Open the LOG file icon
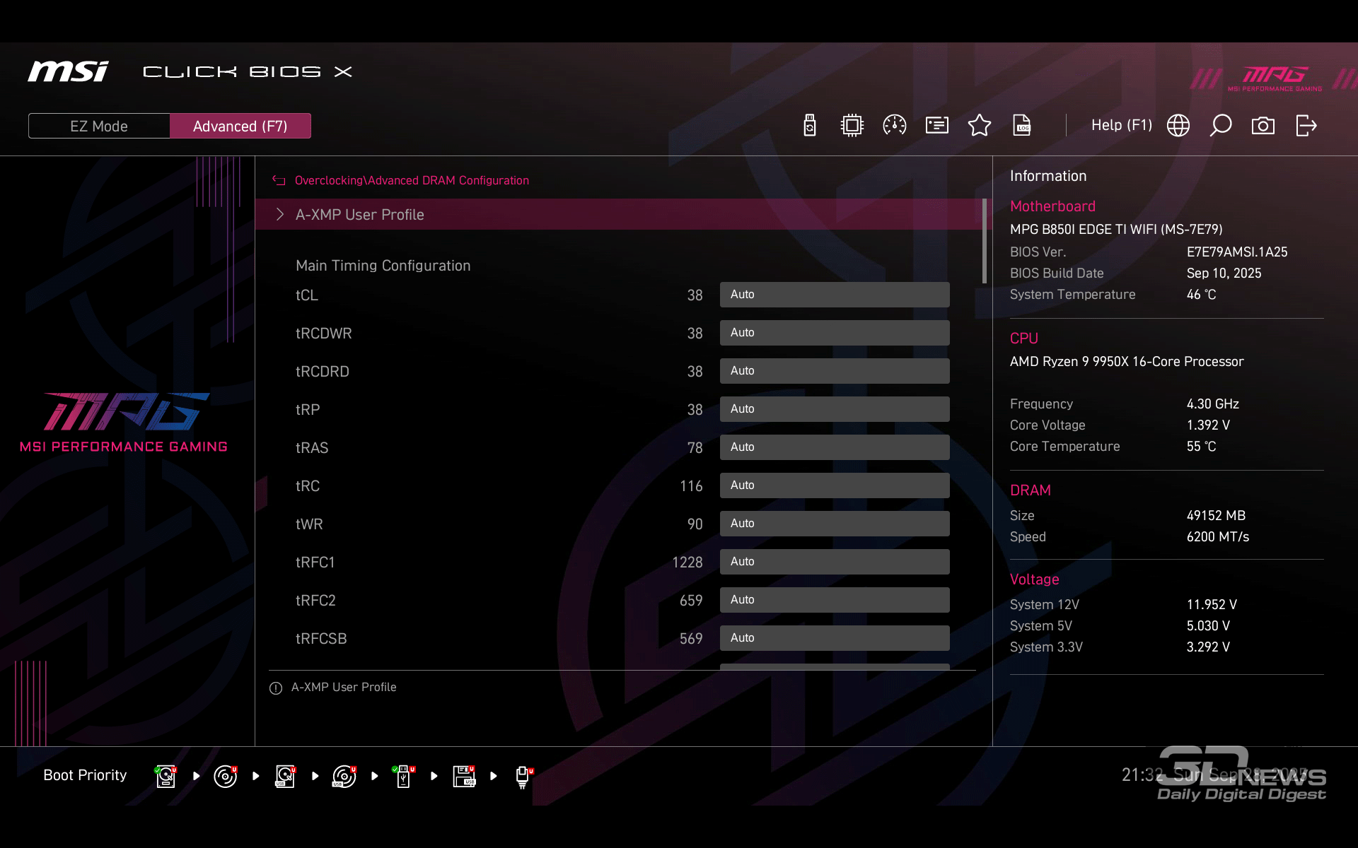This screenshot has width=1358, height=848. click(x=1022, y=126)
